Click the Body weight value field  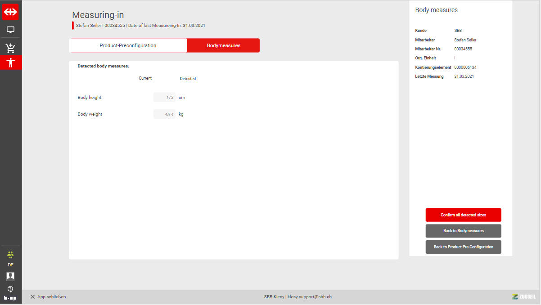click(164, 114)
